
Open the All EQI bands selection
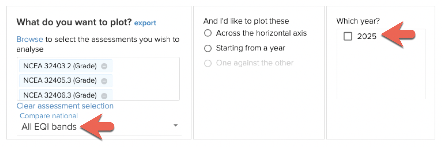49,127
